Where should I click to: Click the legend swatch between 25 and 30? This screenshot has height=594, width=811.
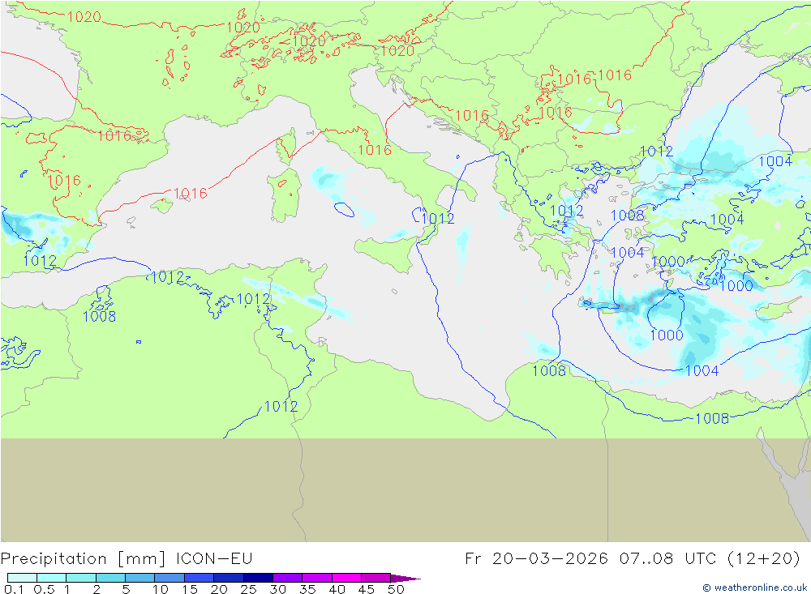258,578
